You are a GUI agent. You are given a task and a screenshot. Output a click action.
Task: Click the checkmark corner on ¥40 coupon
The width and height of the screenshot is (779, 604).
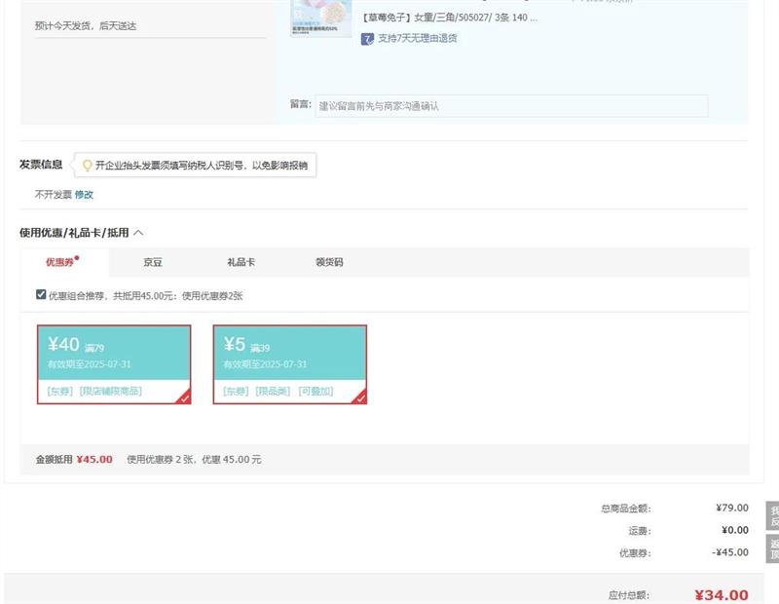tap(184, 396)
